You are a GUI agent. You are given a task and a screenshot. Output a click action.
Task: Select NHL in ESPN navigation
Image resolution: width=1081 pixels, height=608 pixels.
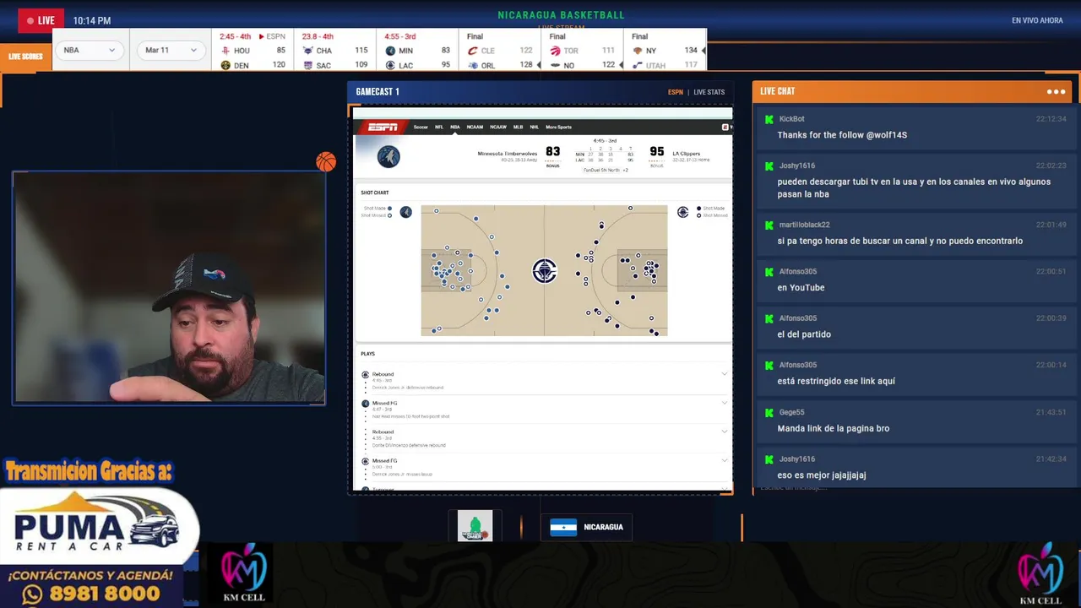[x=535, y=127]
